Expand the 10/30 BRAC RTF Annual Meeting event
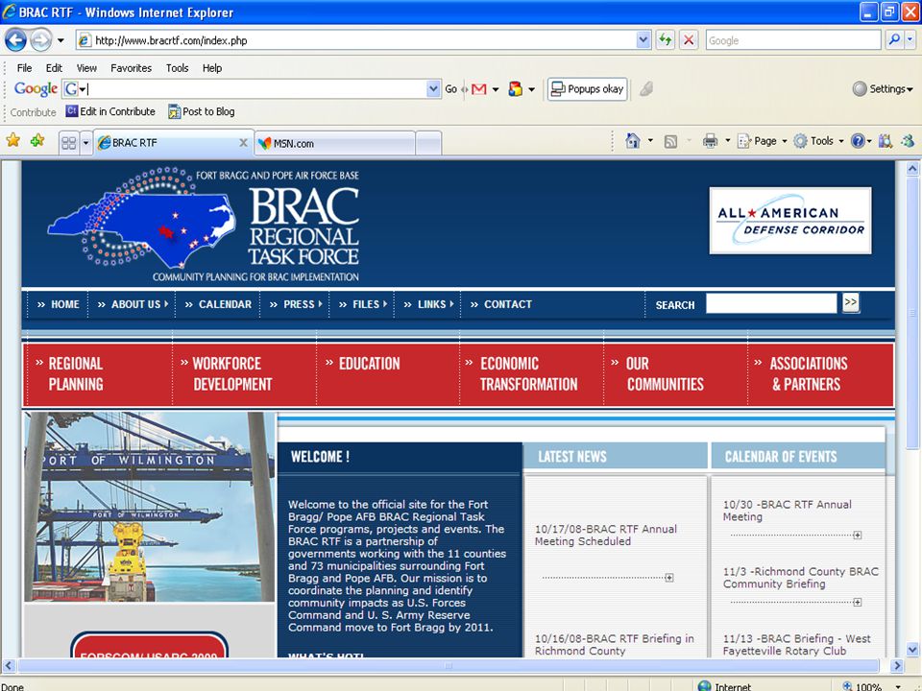This screenshot has height=691, width=922. tap(858, 536)
